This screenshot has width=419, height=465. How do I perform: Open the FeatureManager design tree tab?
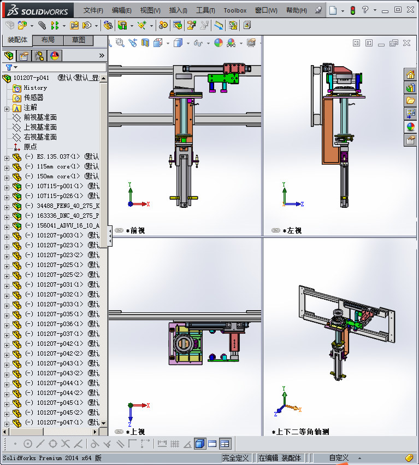click(9, 55)
